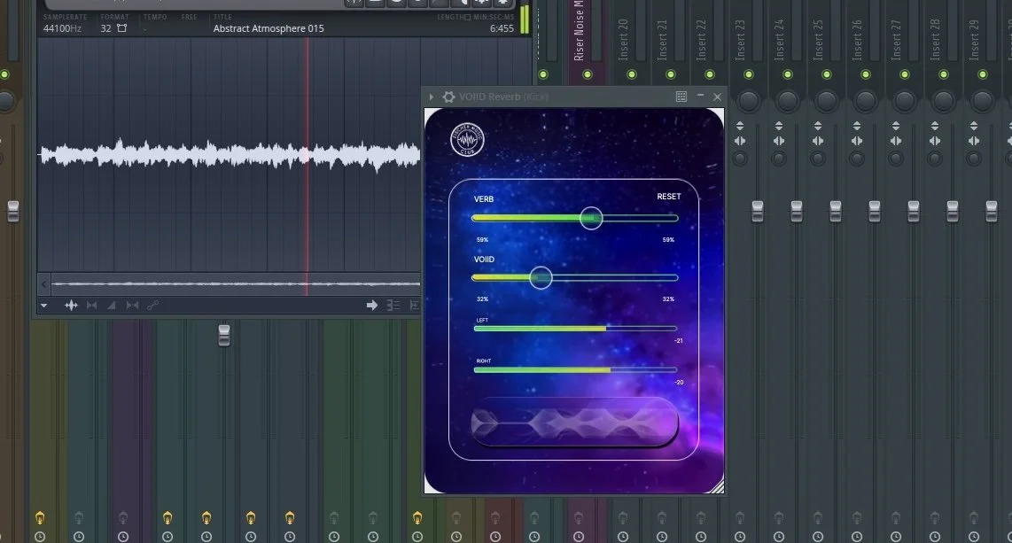Screen dimensions: 1012x543
Task: Invert phase on Insert 29
Action: (x=974, y=126)
